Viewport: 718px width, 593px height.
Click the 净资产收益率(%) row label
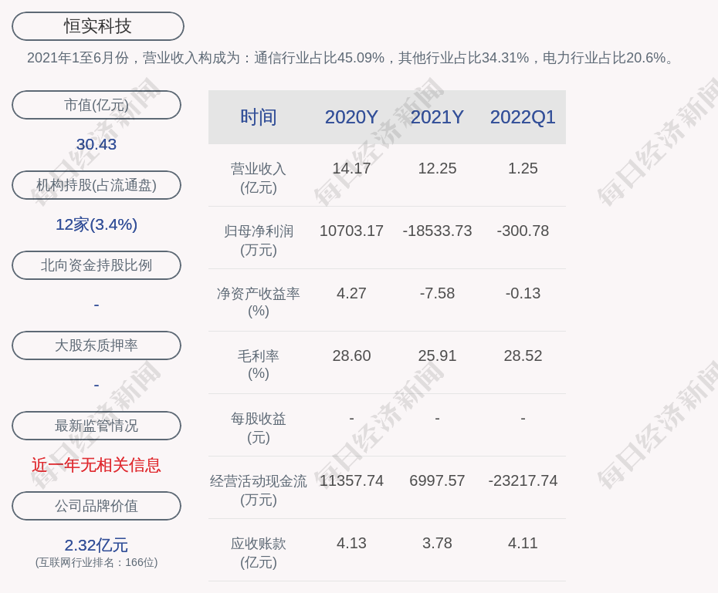tap(259, 302)
